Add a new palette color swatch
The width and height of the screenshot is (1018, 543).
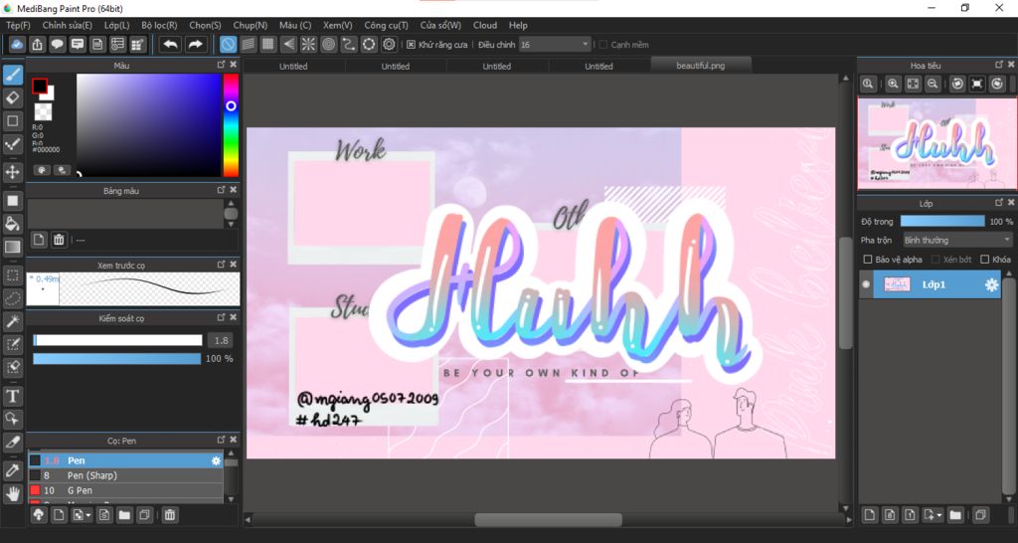tap(39, 240)
